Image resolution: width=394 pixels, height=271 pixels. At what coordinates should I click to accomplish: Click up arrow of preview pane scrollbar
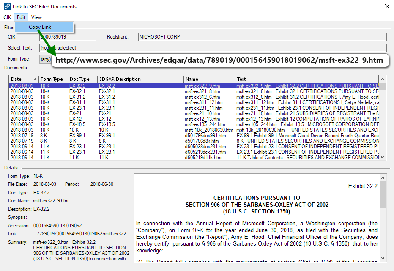tap(383, 178)
